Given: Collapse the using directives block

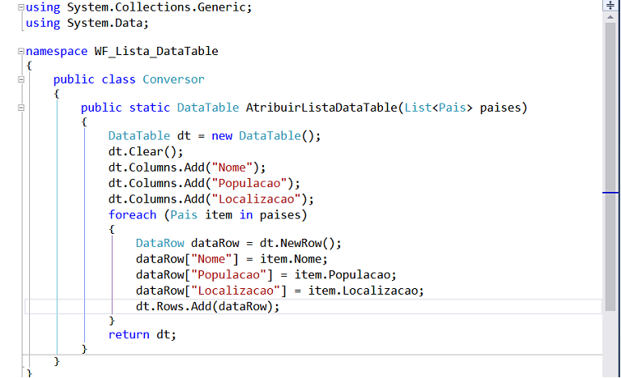Looking at the screenshot, I should 21,7.
